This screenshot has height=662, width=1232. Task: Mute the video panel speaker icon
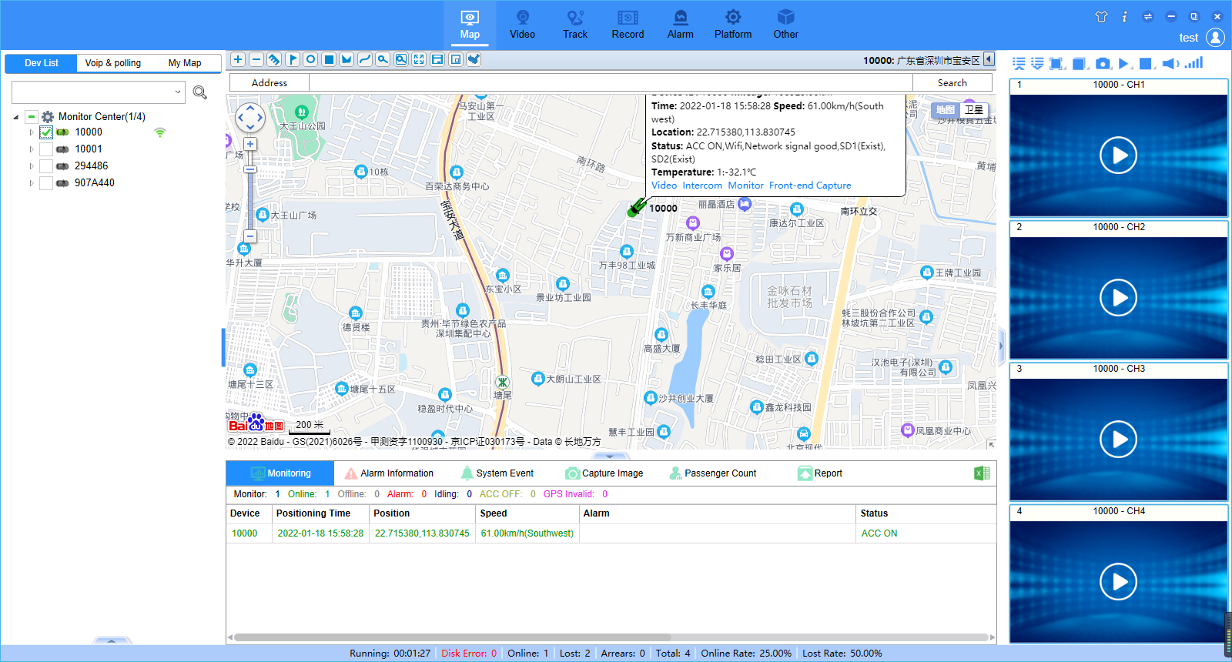1170,63
